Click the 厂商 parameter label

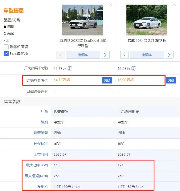[44, 111]
